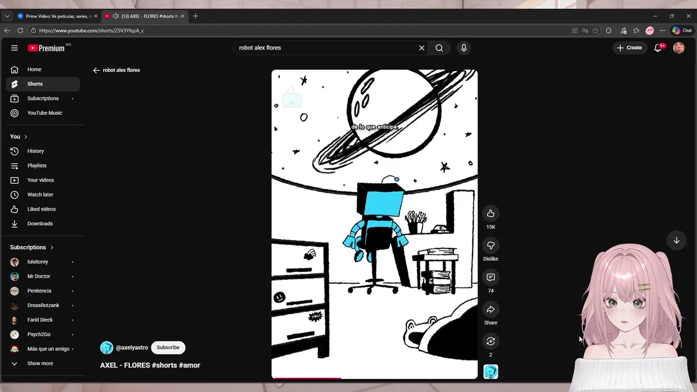The width and height of the screenshot is (697, 392).
Task: Subscribe to @axelyastro
Action: pos(168,347)
